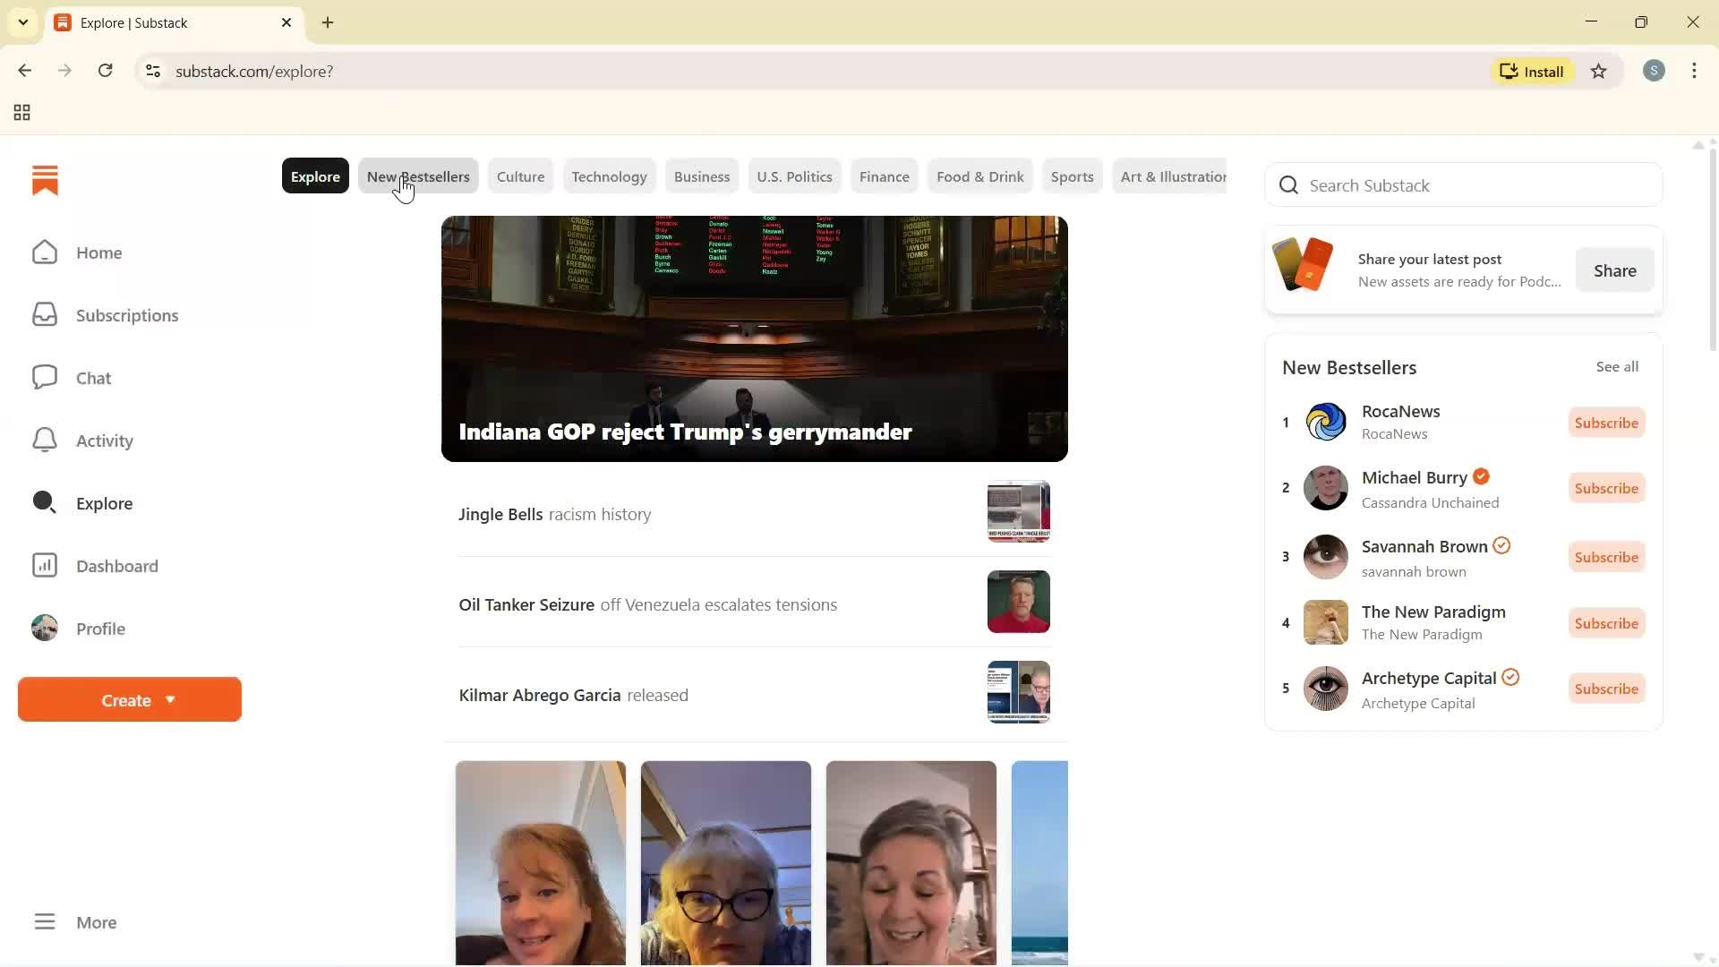
Task: Check Activity notifications
Action: (103, 441)
